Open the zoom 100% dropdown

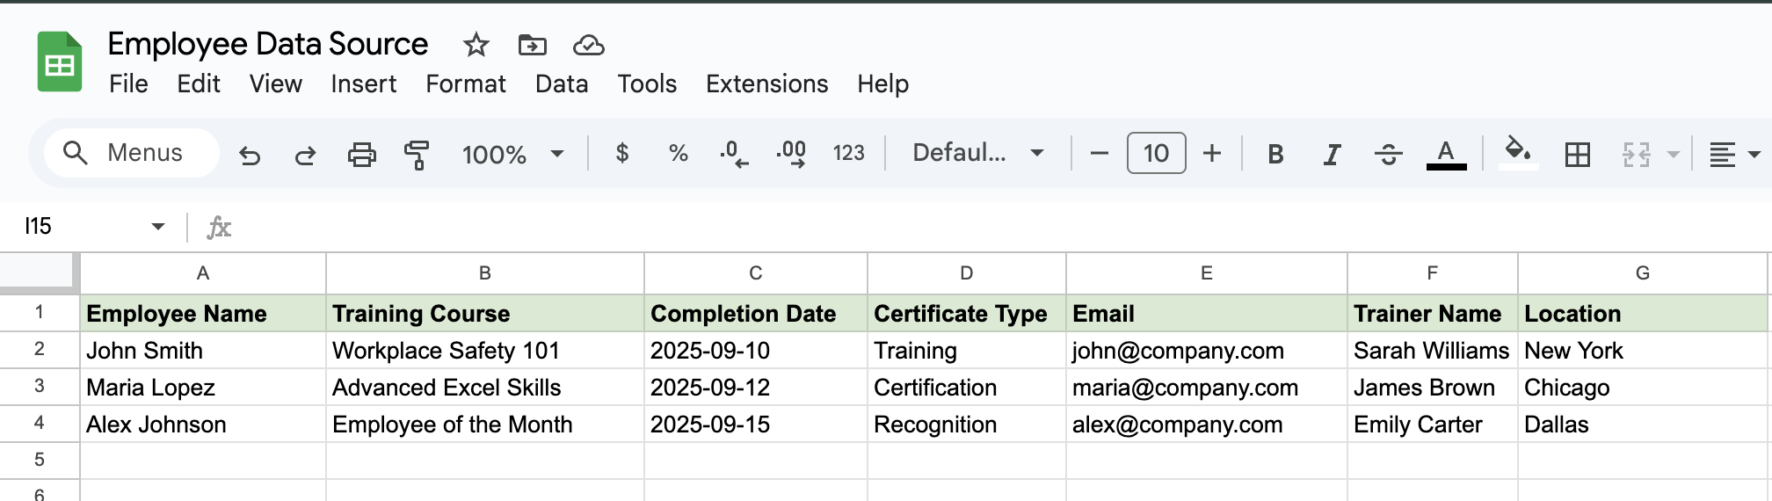pyautogui.click(x=512, y=155)
